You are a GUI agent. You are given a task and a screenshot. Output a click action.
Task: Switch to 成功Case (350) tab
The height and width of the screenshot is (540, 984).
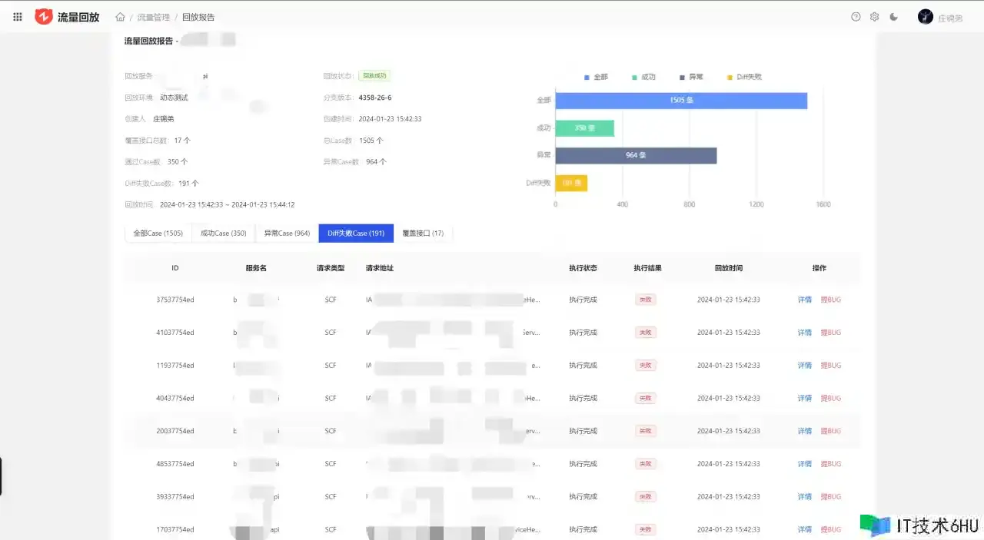(x=223, y=234)
